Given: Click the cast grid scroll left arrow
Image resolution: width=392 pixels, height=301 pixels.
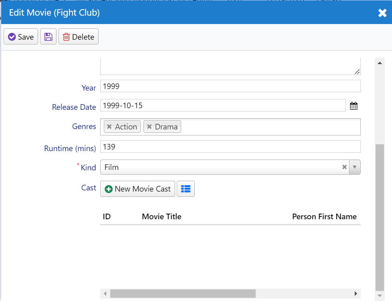Looking at the screenshot, I should [105, 293].
